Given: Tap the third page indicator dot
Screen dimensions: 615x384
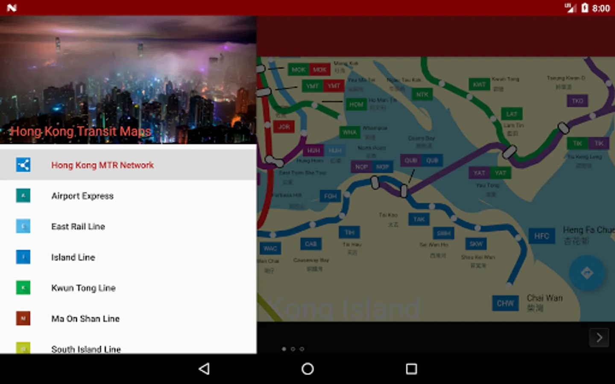Looking at the screenshot, I should (302, 349).
